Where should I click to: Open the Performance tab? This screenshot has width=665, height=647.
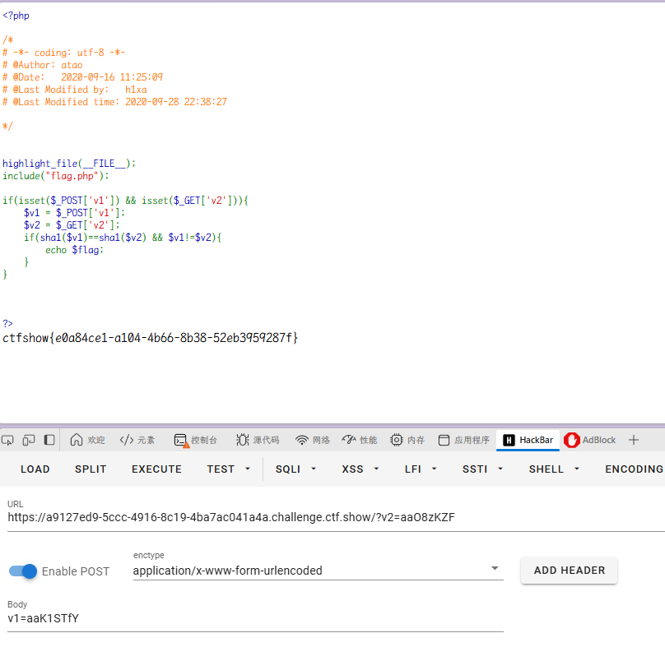tap(360, 440)
